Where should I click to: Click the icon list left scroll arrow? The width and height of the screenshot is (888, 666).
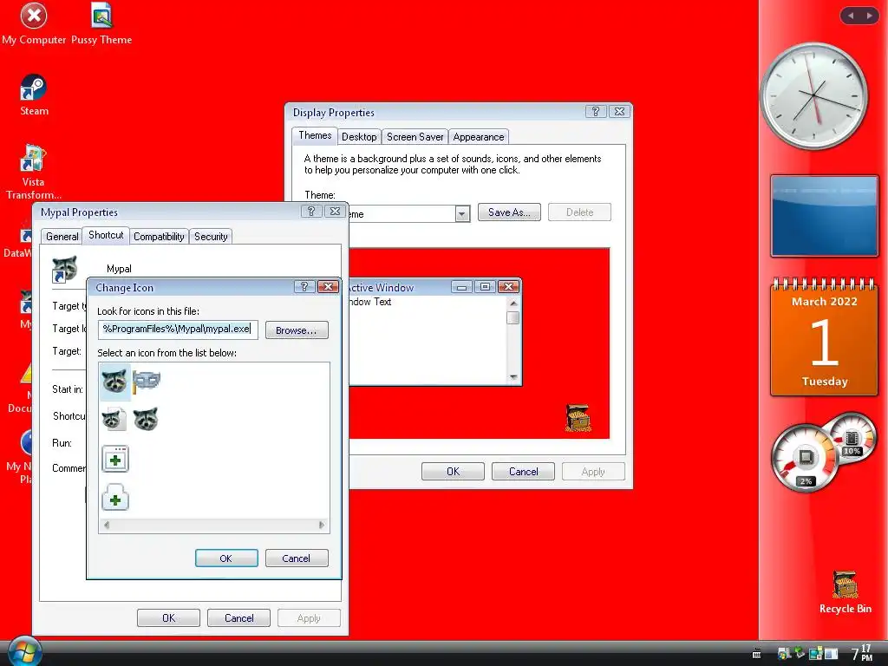click(107, 525)
